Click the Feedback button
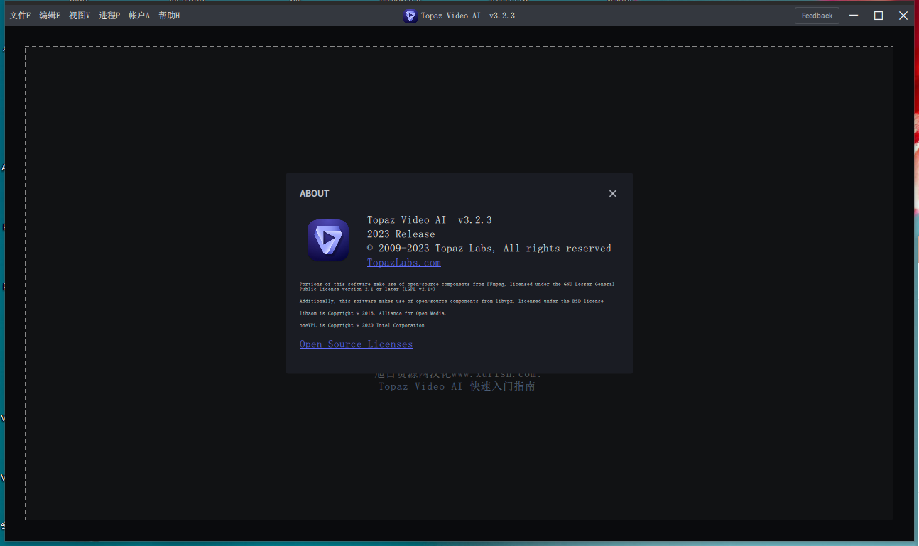919x546 pixels. tap(817, 16)
